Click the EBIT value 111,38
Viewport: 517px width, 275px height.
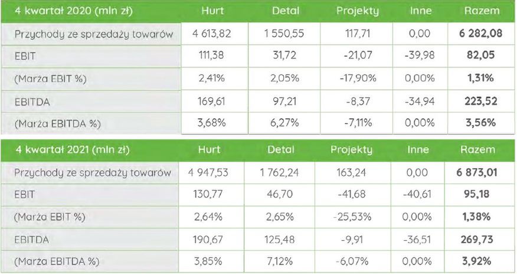point(211,56)
